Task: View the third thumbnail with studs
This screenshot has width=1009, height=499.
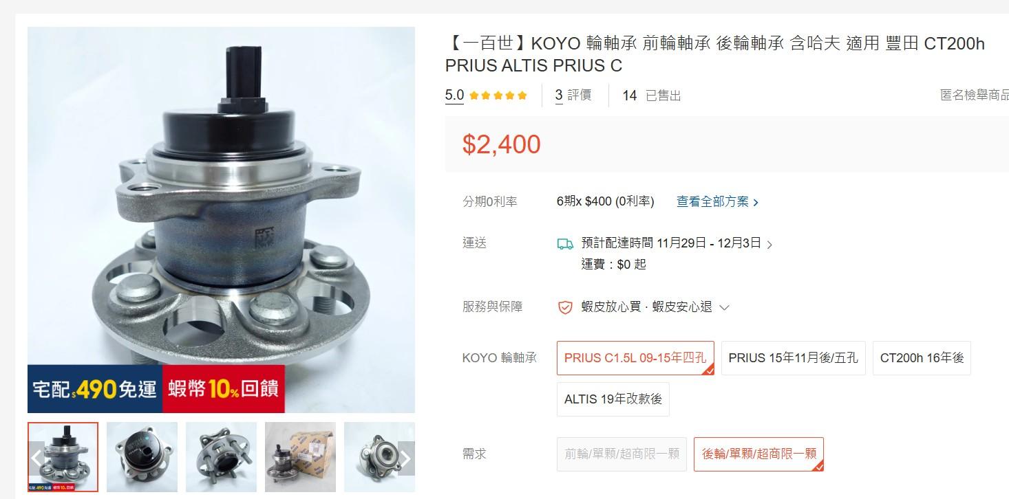Action: point(221,457)
